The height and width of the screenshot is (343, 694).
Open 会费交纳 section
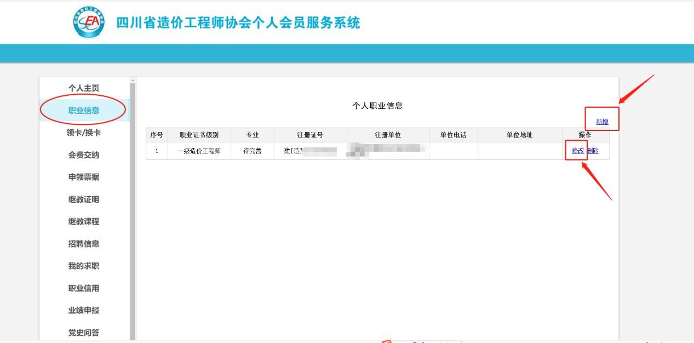pyautogui.click(x=84, y=155)
